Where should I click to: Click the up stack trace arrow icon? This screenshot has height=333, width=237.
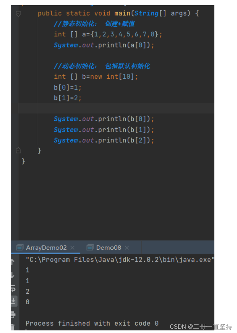coord(13,262)
